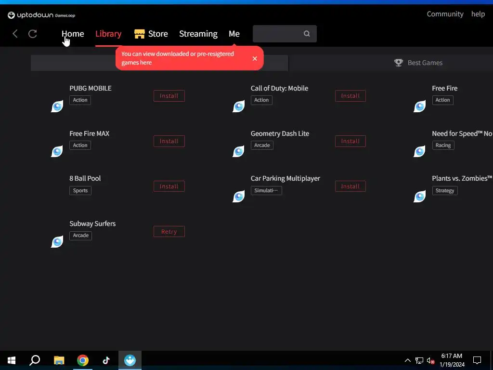Open the Car Parking Multiplayer title
Image resolution: width=493 pixels, height=370 pixels.
[x=285, y=178]
